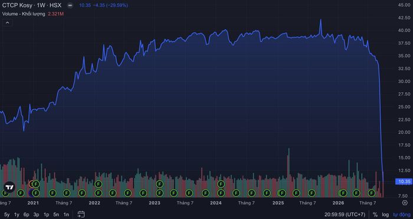413x219 pixels.
Task: Select the 1n time range
Action: pyautogui.click(x=66, y=214)
